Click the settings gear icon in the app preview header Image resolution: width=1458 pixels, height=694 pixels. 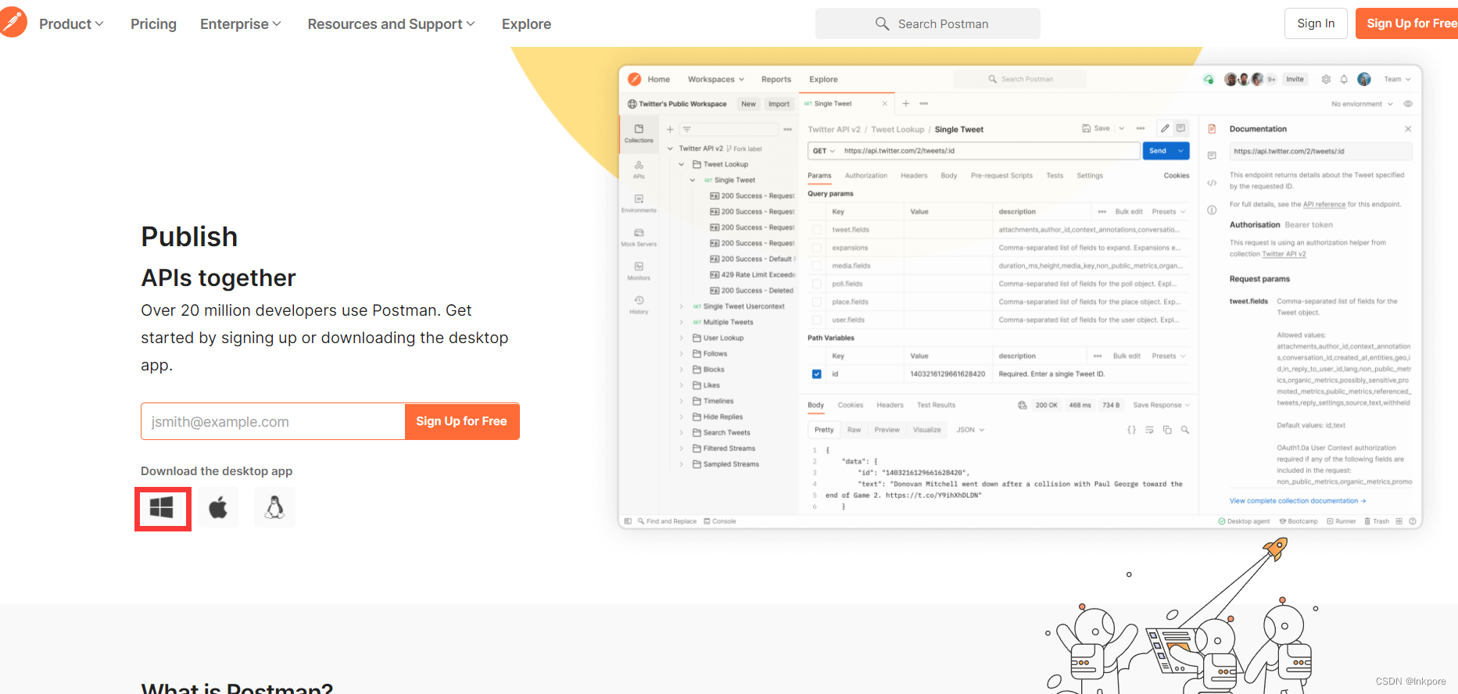click(1326, 79)
